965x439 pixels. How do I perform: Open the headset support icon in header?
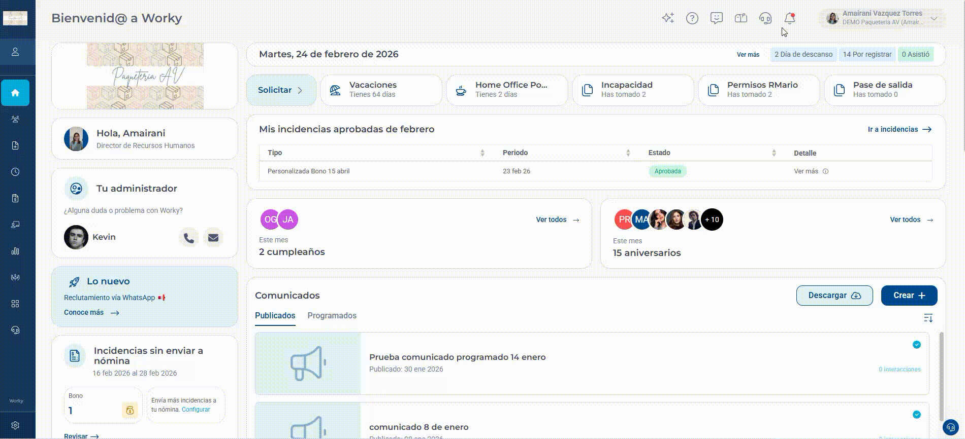[x=765, y=18]
